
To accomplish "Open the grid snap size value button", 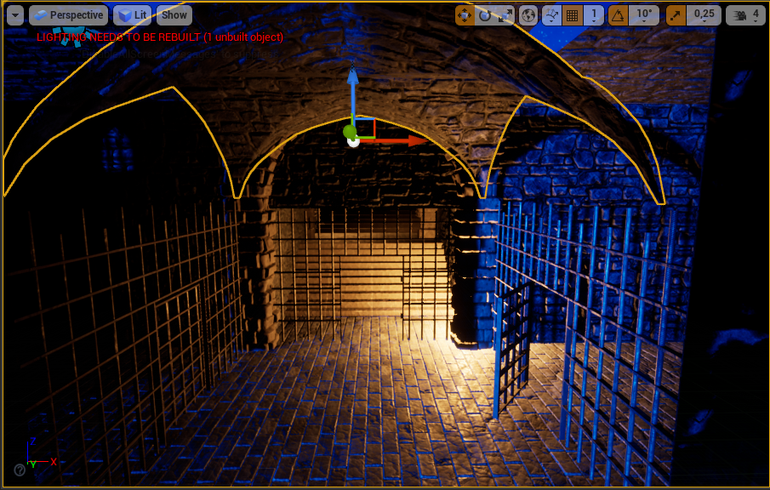I will coord(594,15).
